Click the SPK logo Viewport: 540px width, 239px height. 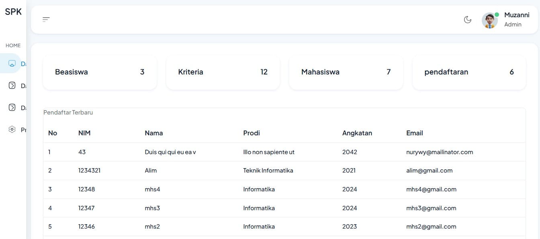pos(13,12)
